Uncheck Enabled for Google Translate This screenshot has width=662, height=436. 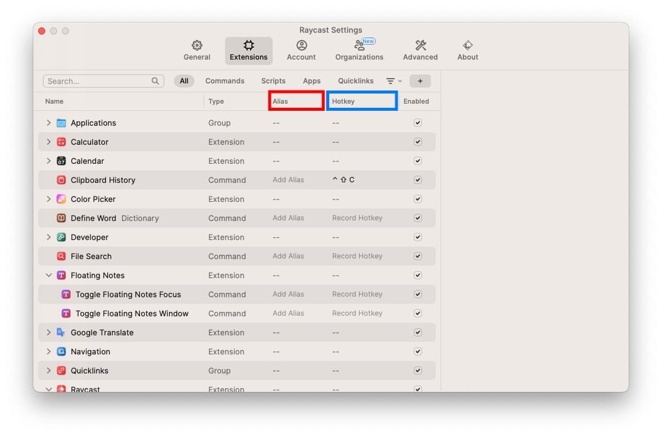coord(417,332)
